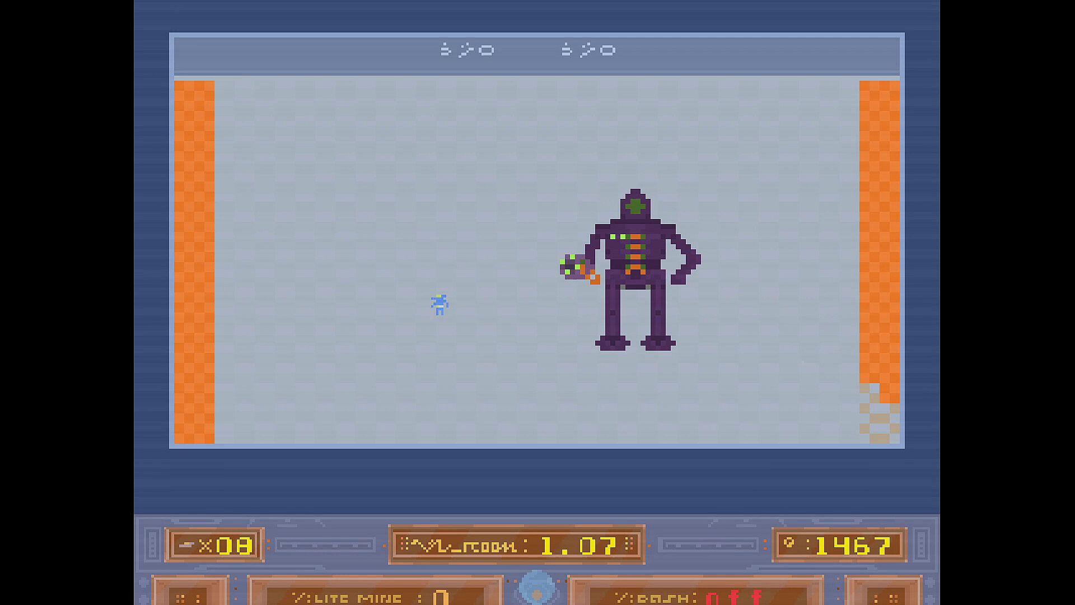The height and width of the screenshot is (605, 1075).
Task: Click the faded doorway tiles bottom-right
Action: point(879,420)
